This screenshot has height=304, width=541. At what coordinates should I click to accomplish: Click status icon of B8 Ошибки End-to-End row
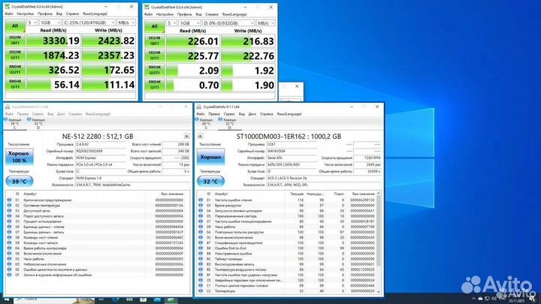201,248
